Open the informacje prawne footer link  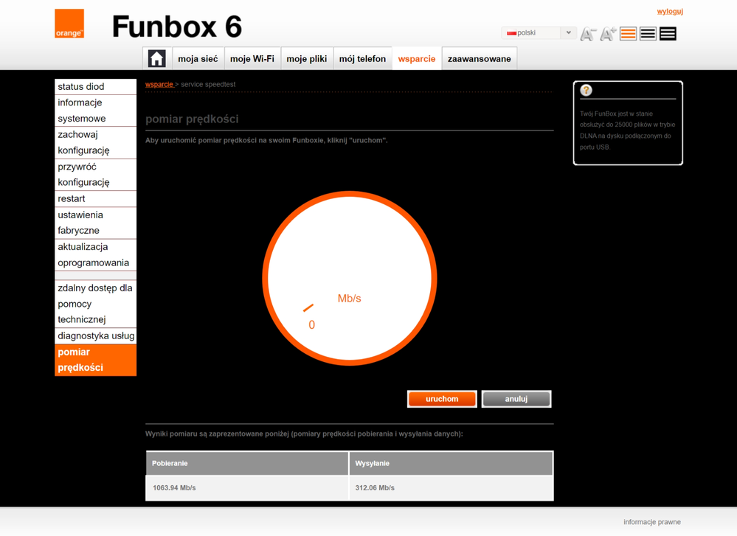(x=651, y=522)
